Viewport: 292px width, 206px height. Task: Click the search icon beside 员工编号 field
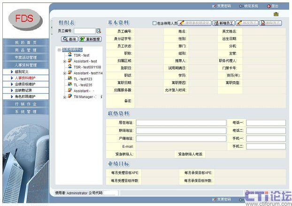click(x=99, y=31)
